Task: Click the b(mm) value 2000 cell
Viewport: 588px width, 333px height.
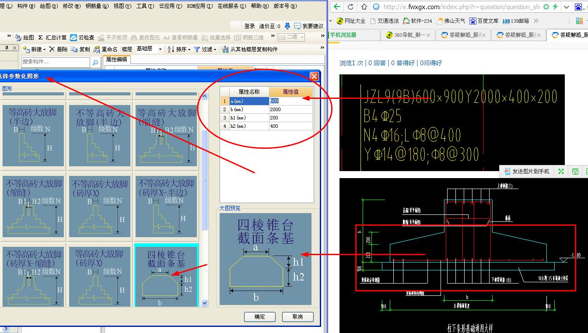Action: [290, 109]
